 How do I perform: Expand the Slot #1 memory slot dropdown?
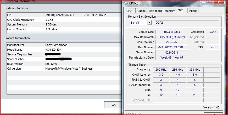tap(149, 23)
